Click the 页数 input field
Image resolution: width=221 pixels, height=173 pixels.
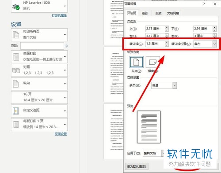42,46
